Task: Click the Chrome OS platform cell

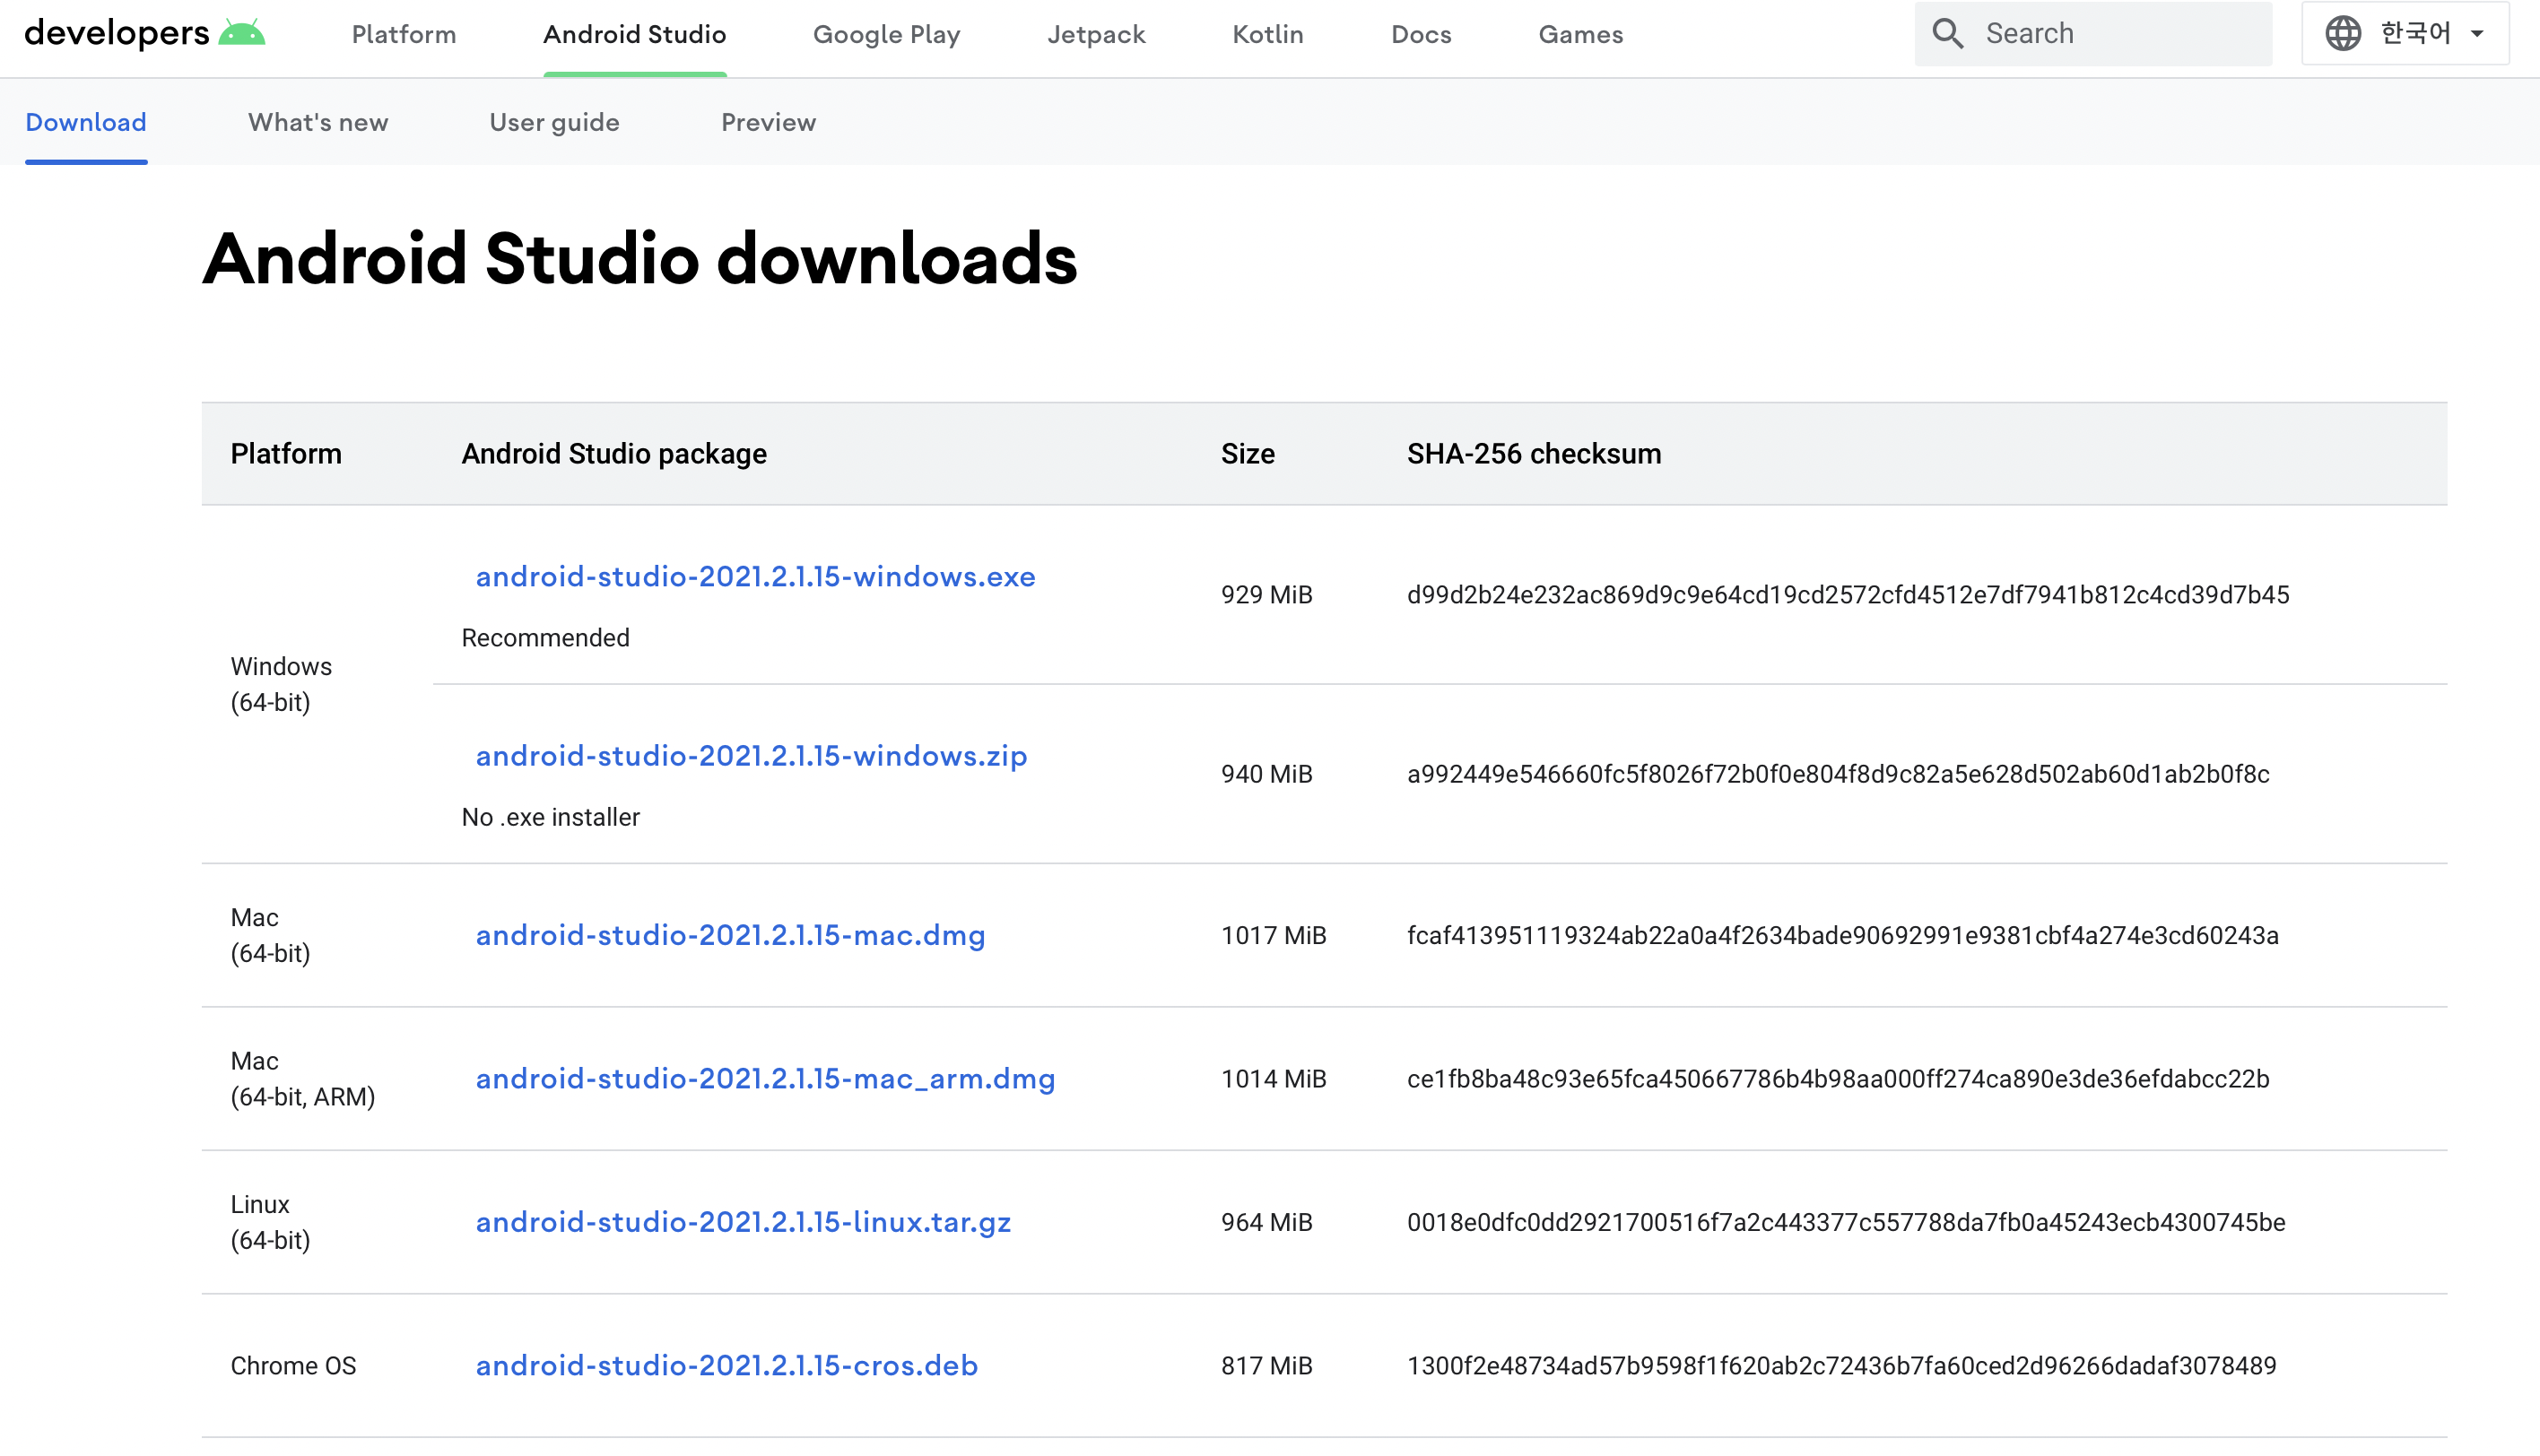Action: 293,1366
